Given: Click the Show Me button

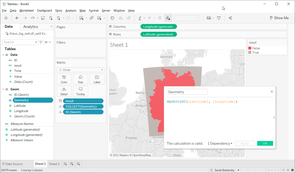Looking at the screenshot, I should click(279, 18).
